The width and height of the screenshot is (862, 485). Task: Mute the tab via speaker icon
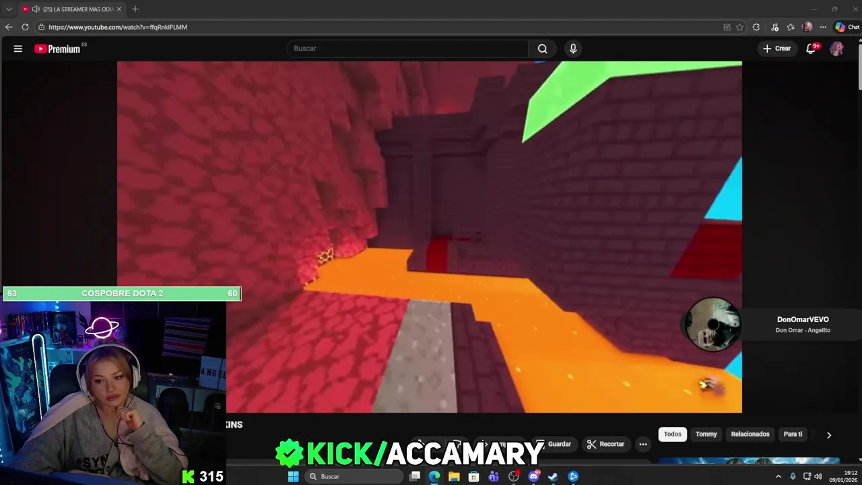pyautogui.click(x=35, y=9)
